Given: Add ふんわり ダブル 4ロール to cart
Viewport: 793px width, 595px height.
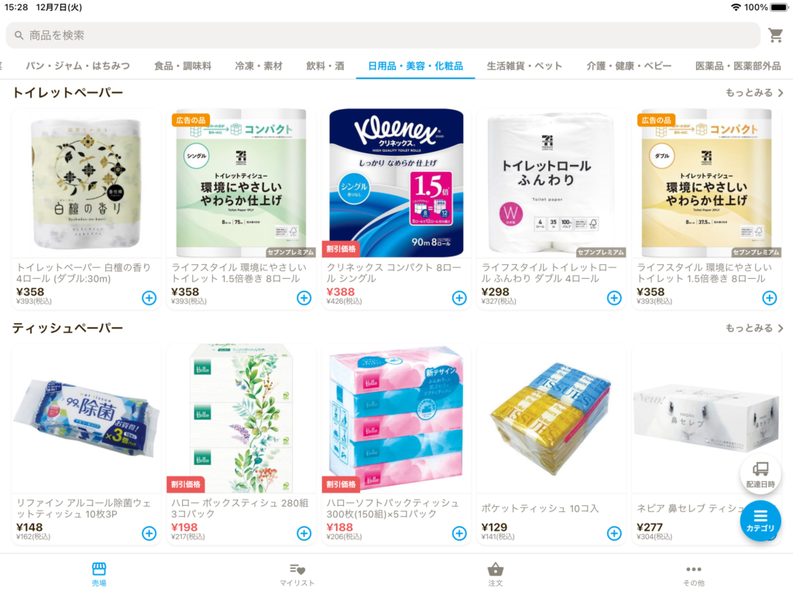Looking at the screenshot, I should [x=614, y=298].
